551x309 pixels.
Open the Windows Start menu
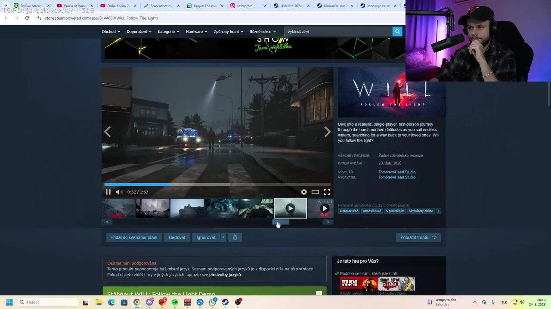9,302
